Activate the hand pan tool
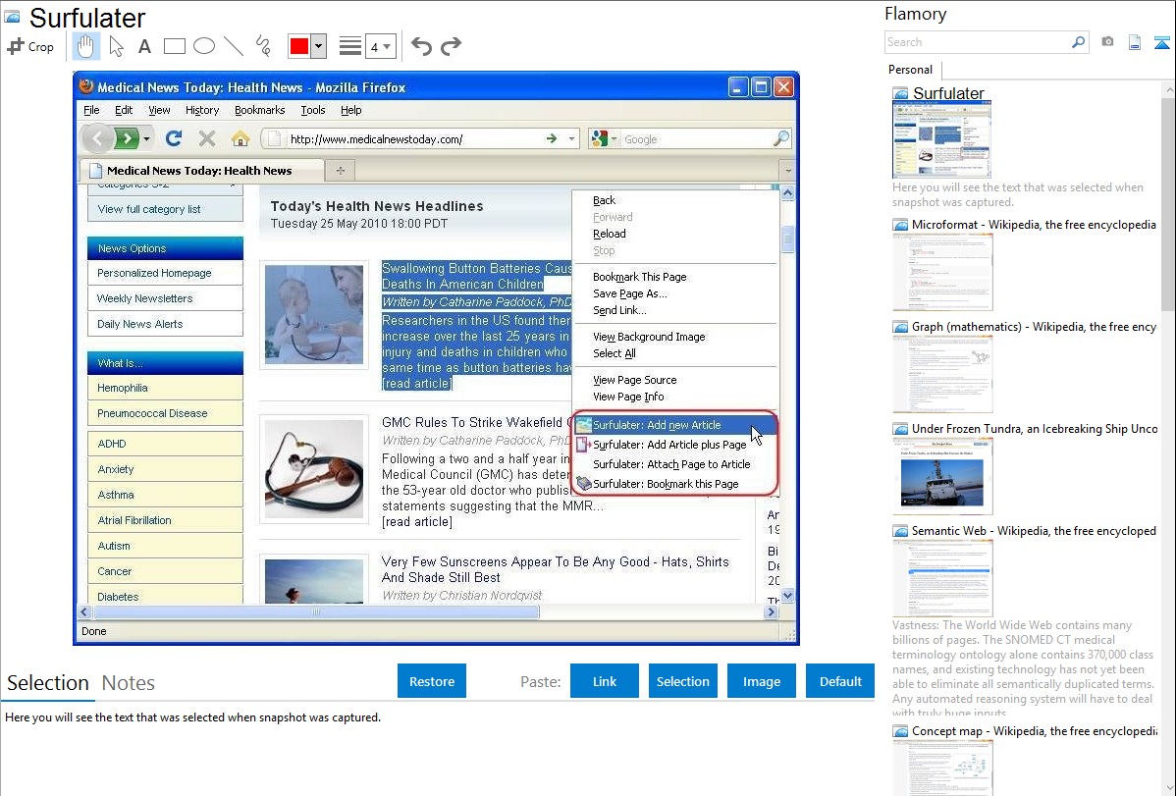The image size is (1176, 796). pos(85,46)
